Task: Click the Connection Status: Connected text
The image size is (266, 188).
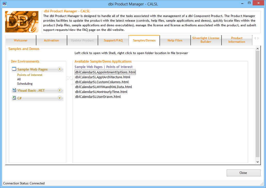Action: (24, 183)
